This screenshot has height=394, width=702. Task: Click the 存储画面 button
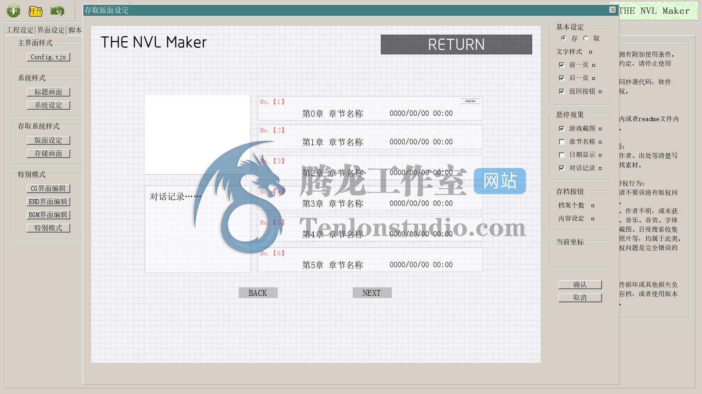pyautogui.click(x=48, y=154)
